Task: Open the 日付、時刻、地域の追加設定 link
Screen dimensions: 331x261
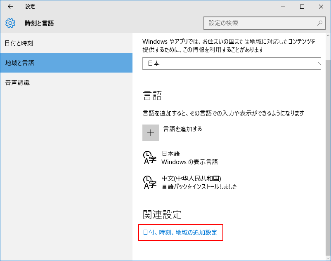Action: [180, 233]
